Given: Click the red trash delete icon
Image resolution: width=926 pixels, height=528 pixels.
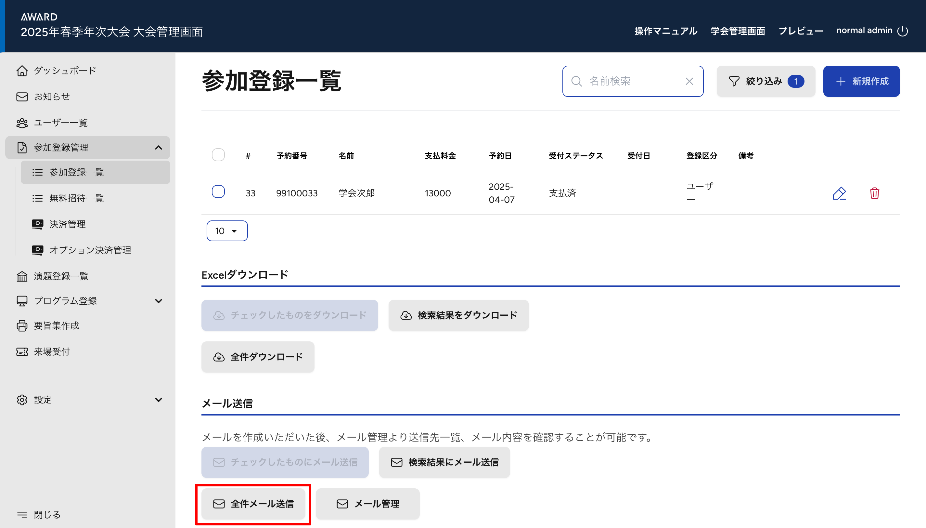Looking at the screenshot, I should click(x=874, y=193).
